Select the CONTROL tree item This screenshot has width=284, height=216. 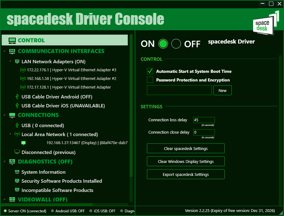[x=65, y=40]
